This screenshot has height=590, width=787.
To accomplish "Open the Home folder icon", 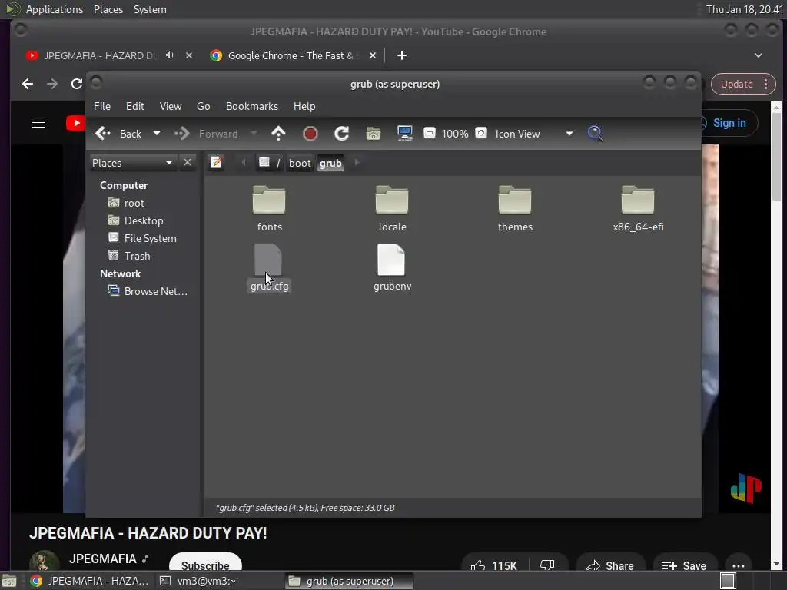I will click(374, 134).
